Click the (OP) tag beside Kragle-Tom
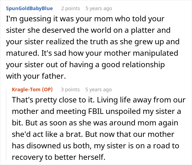The width and height of the screenshot is (192, 165). [x=47, y=90]
